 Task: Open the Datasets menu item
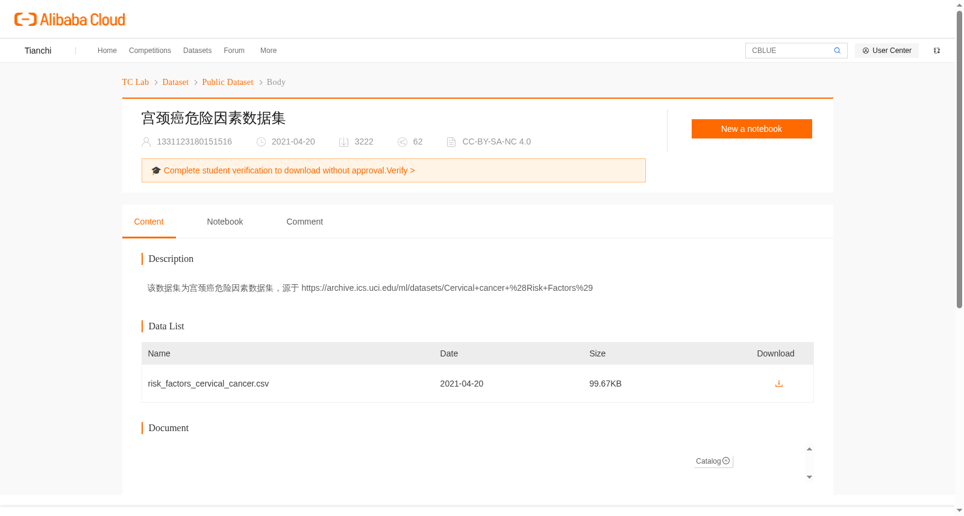197,51
